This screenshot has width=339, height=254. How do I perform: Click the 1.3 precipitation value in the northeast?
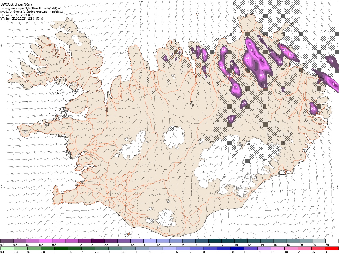(x=252, y=50)
